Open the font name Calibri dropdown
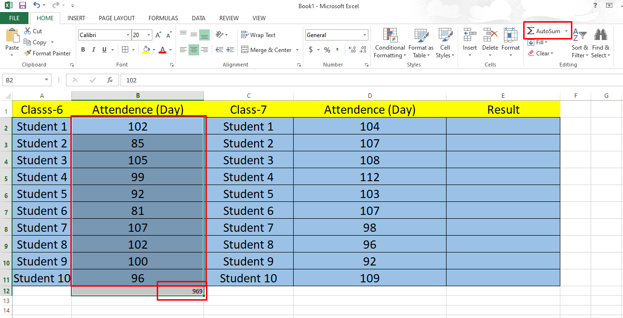Viewport: 623px width, 318px height. pyautogui.click(x=128, y=35)
